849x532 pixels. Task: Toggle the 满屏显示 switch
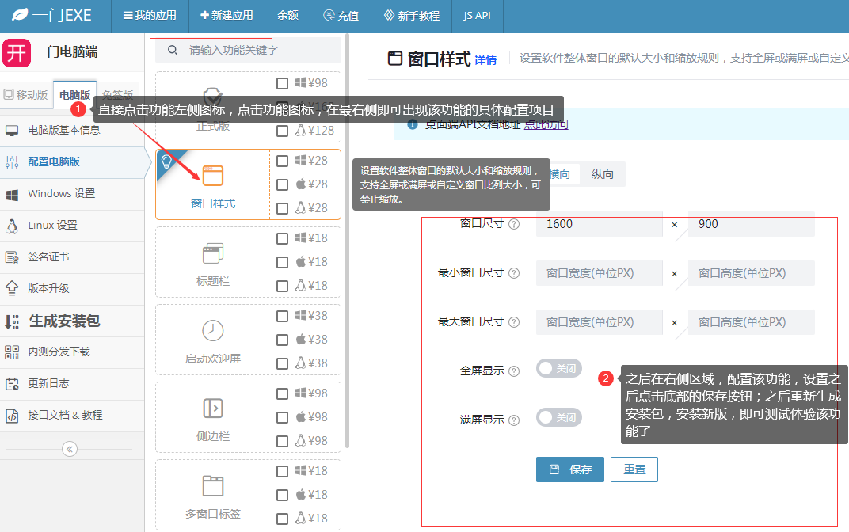coord(559,417)
